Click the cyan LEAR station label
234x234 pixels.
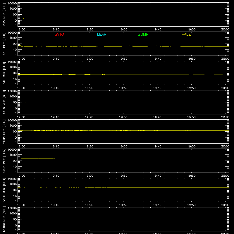101,34
